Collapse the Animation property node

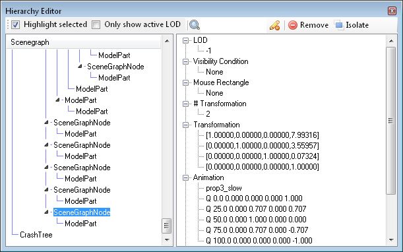[185, 177]
